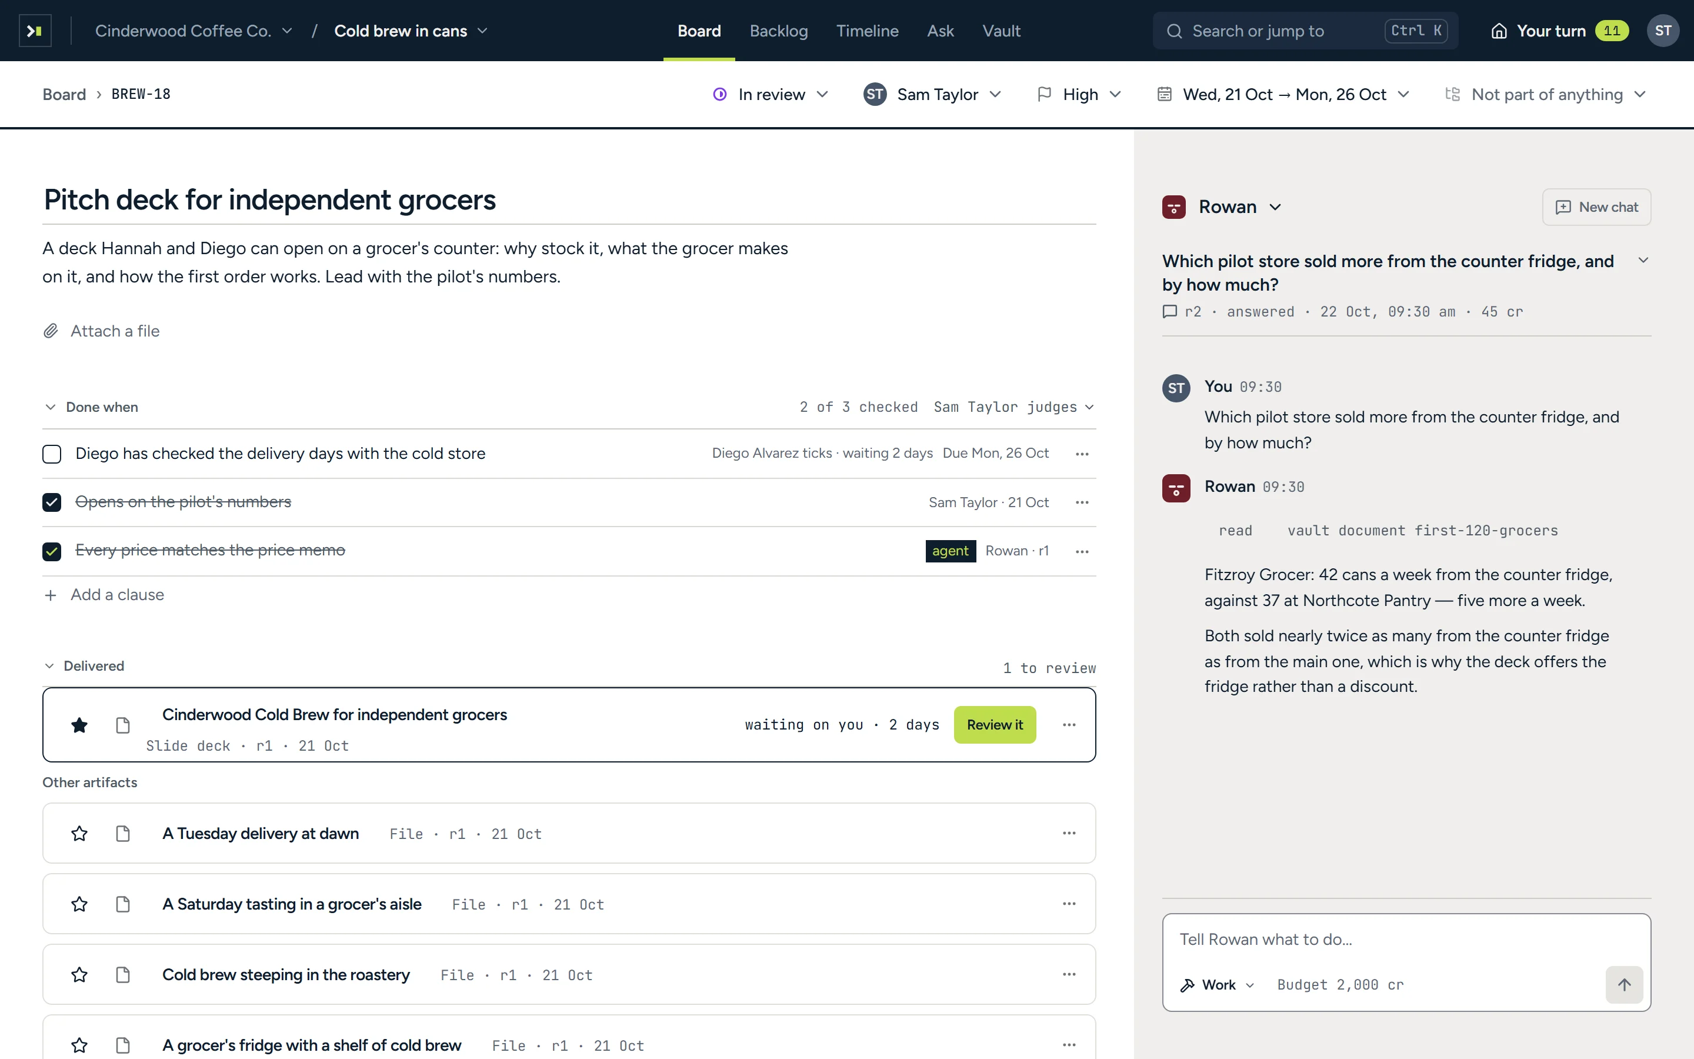Uncheck Opens on the pilot's numbers

52,502
